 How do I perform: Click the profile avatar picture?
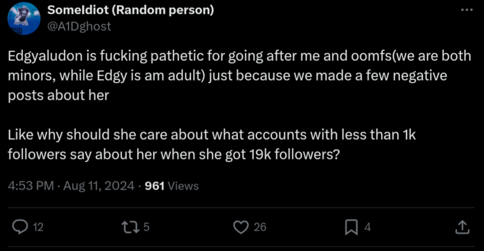coord(24,18)
